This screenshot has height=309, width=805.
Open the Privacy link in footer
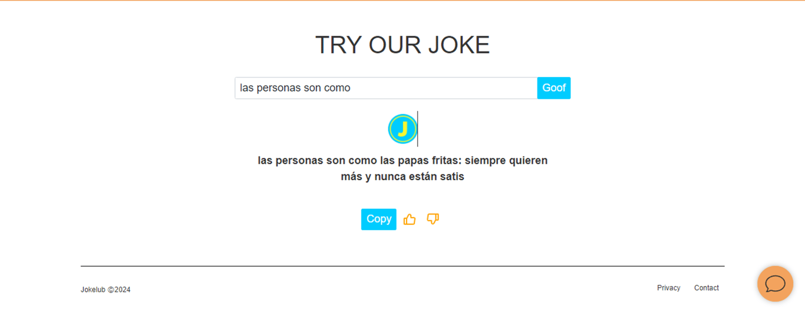point(669,288)
